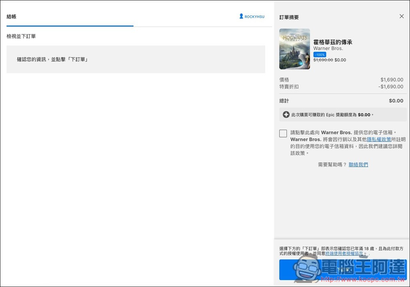Click the 總計 total amount $0.00
Image resolution: width=410 pixels, height=287 pixels.
click(396, 101)
